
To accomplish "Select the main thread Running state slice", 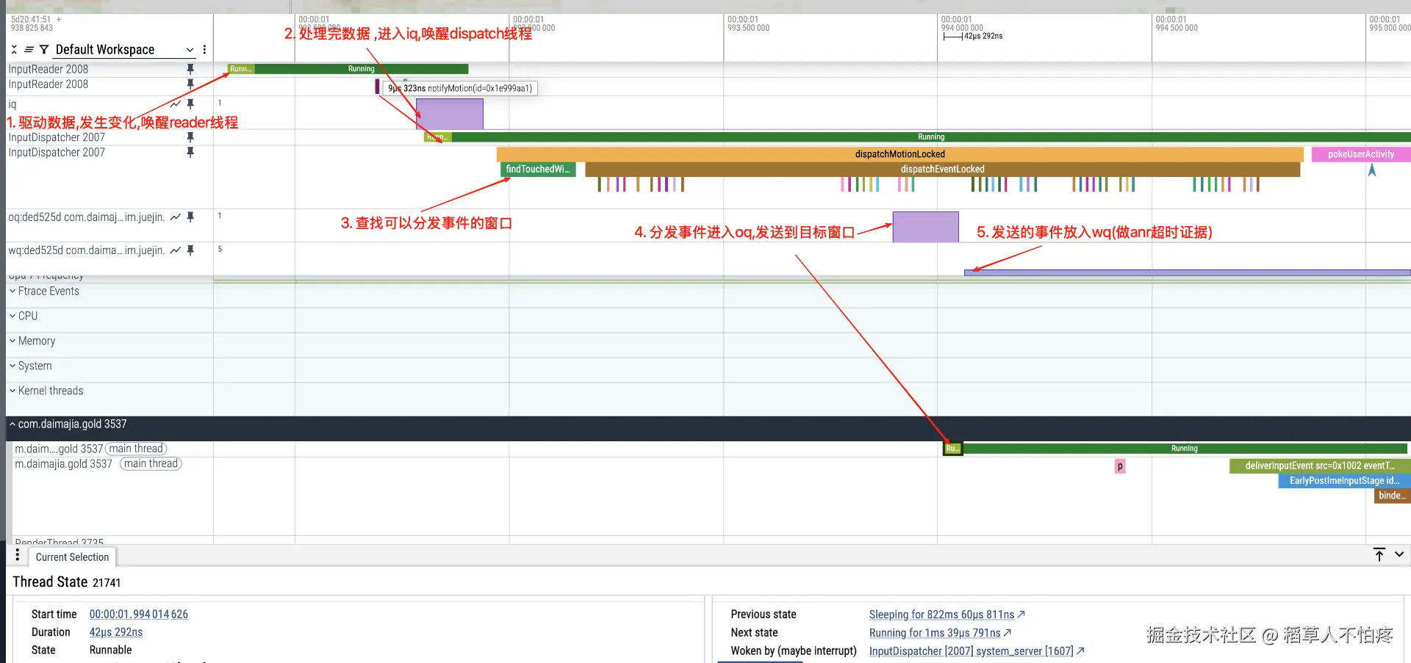I will pyautogui.click(x=1185, y=449).
